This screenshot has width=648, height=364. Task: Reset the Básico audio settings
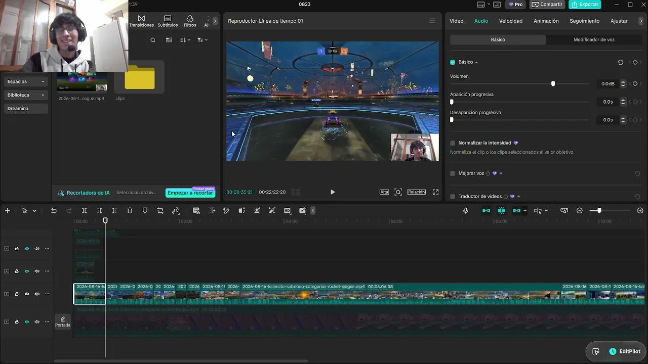621,62
